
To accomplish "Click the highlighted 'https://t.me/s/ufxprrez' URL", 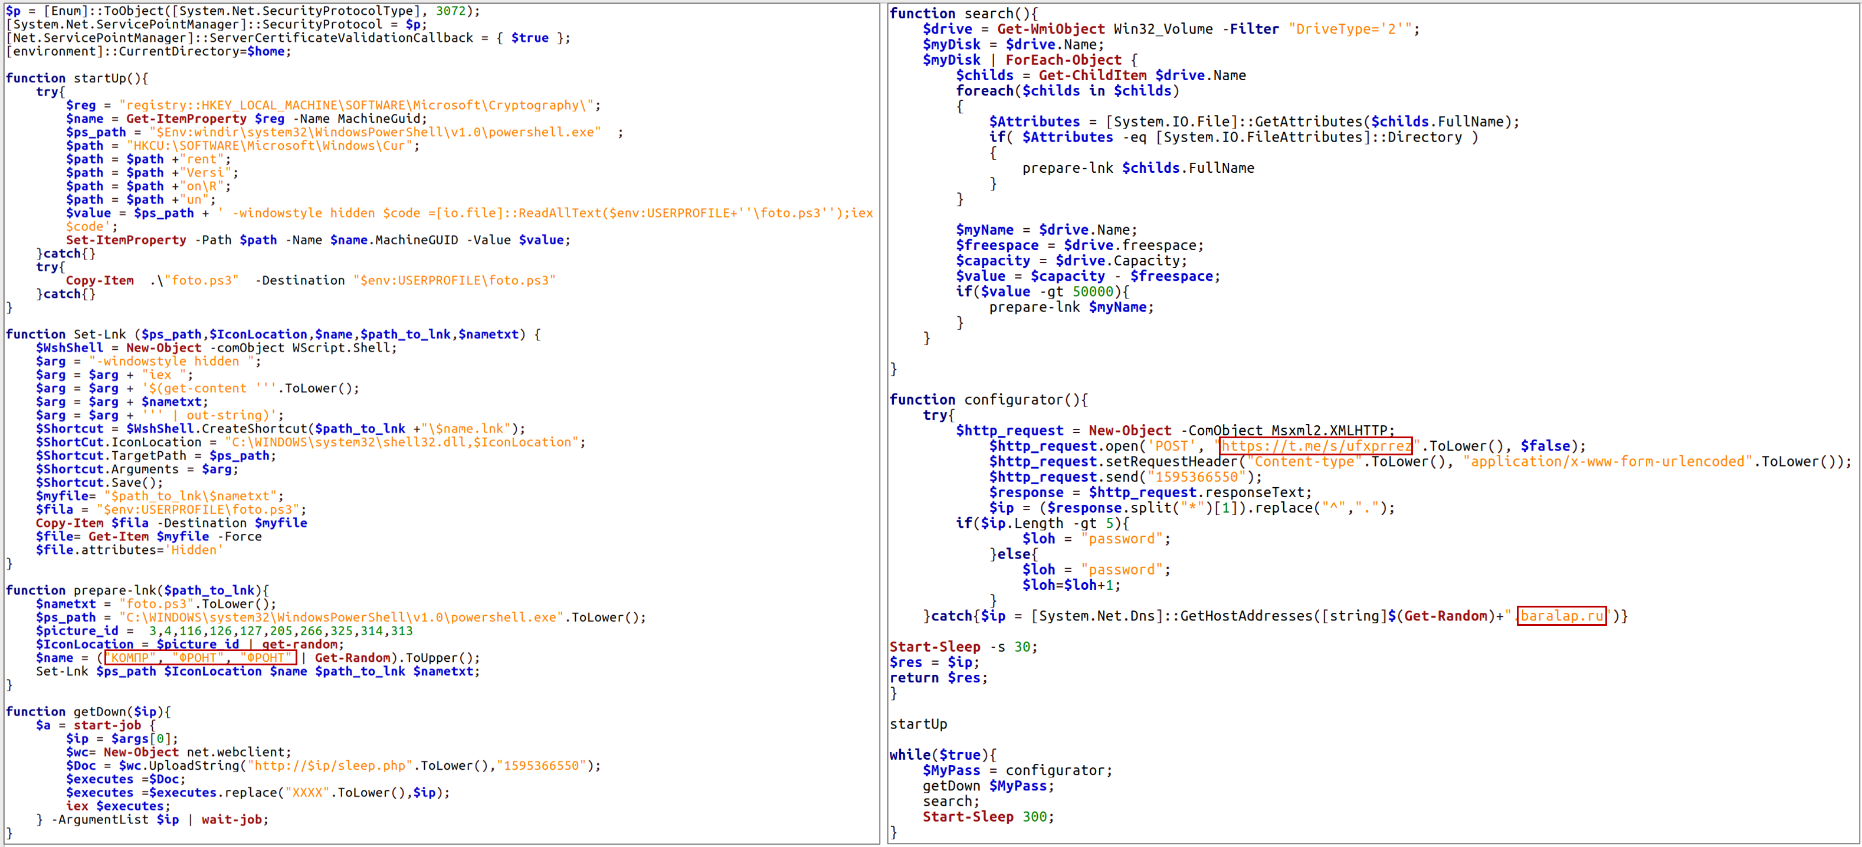I will coord(1316,446).
